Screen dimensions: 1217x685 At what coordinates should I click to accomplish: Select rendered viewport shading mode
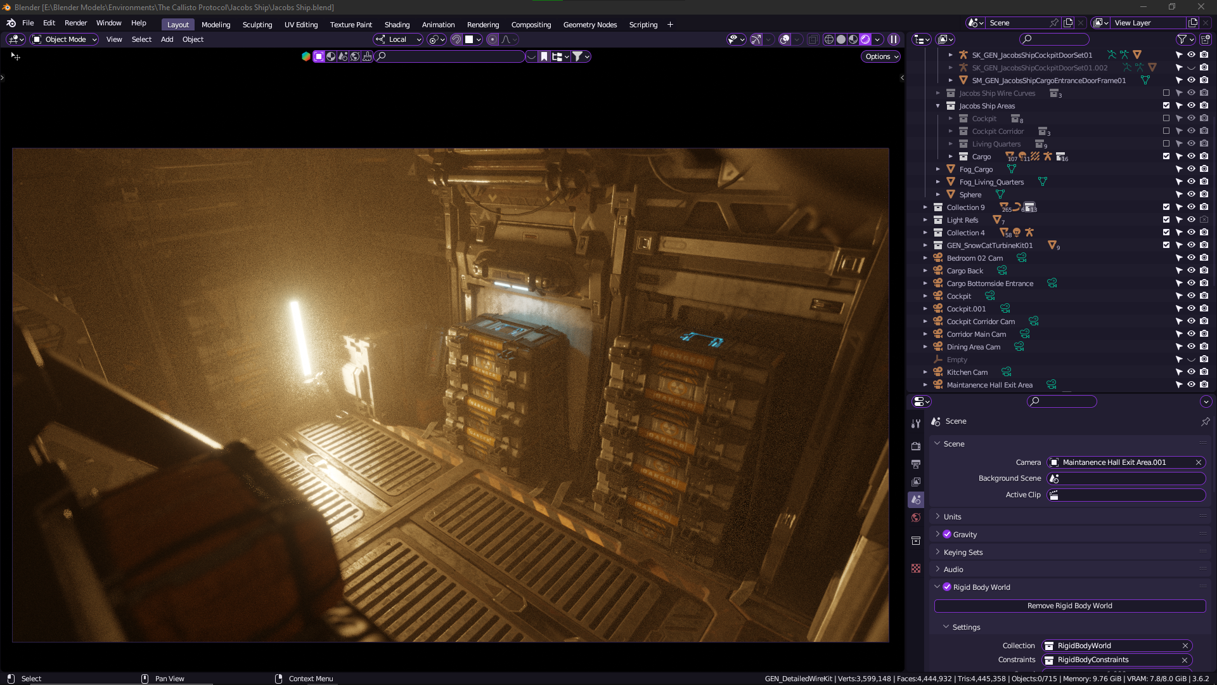pos(865,39)
